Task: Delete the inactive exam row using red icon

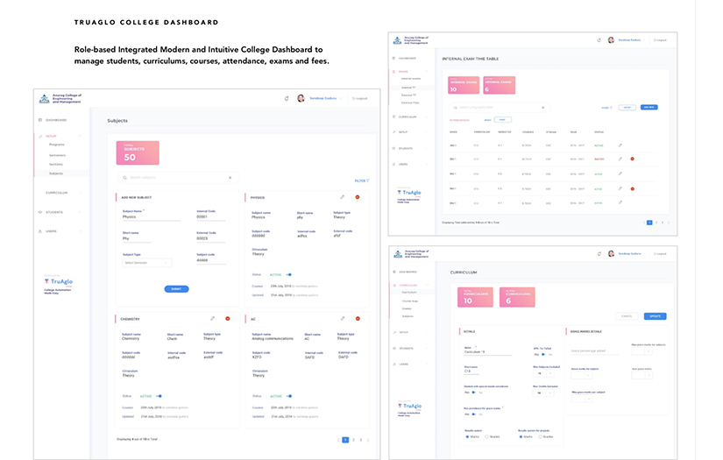Action: click(632, 159)
